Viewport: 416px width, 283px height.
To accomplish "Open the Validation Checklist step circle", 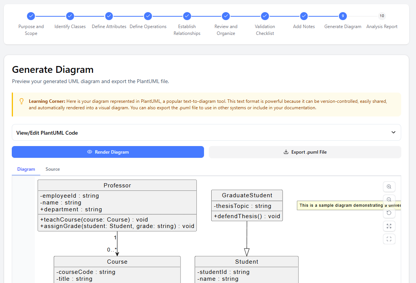I will tap(265, 16).
